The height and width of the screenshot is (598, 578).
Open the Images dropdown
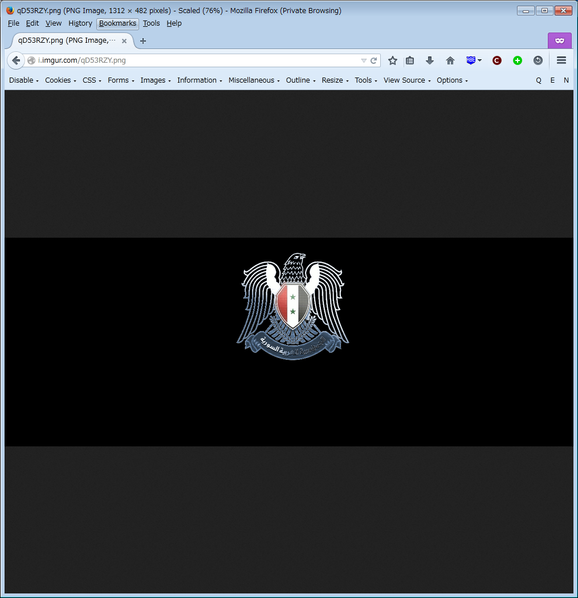(156, 80)
